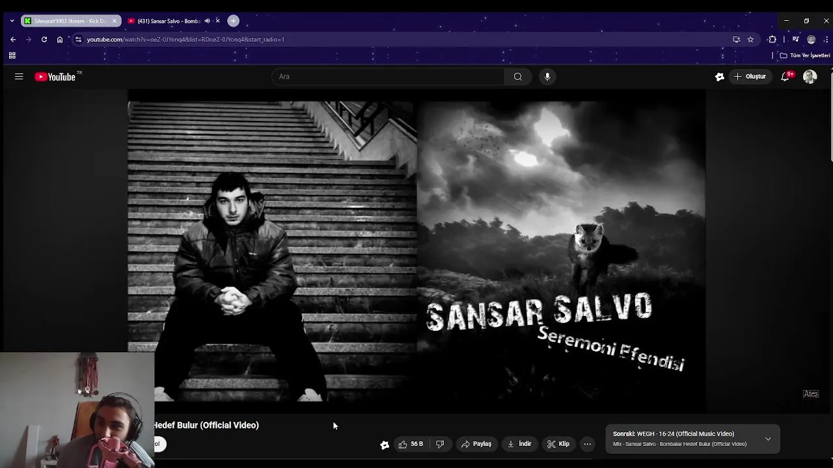
Task: Like the video showing 56 B
Action: [411, 444]
